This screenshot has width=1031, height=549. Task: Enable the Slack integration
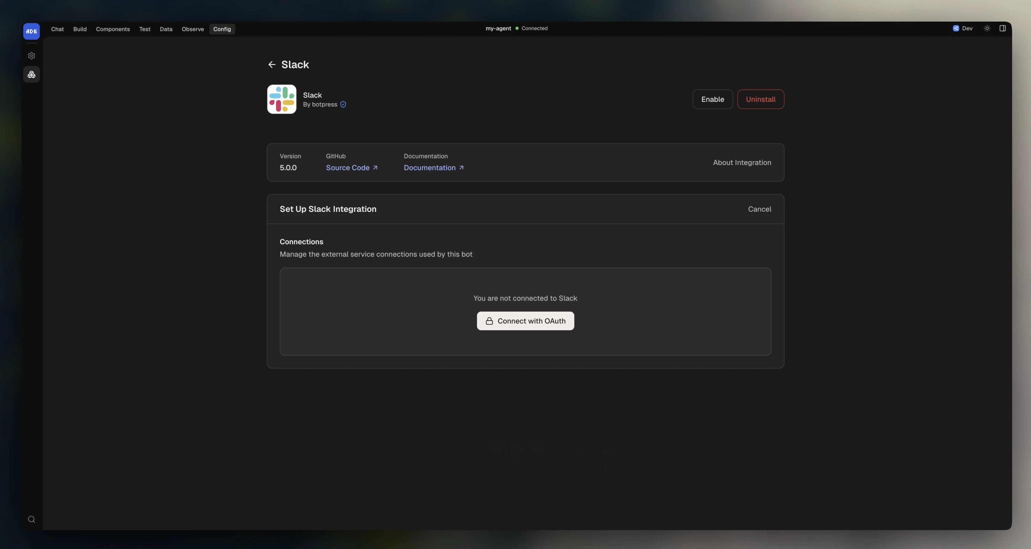(712, 99)
